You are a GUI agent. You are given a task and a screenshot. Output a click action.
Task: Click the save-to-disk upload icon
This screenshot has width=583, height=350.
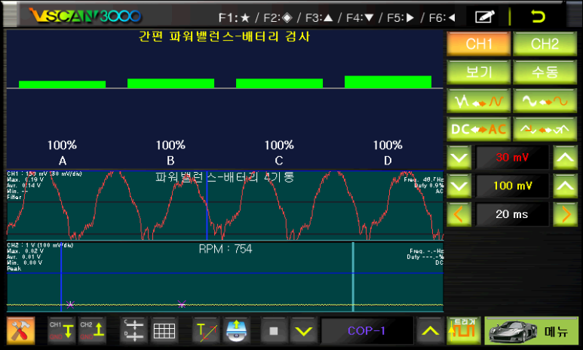coord(236,330)
